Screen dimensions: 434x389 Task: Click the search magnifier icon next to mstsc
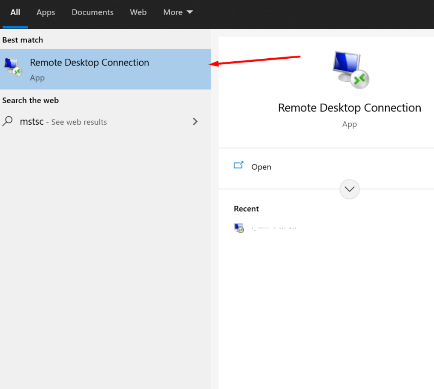[7, 122]
